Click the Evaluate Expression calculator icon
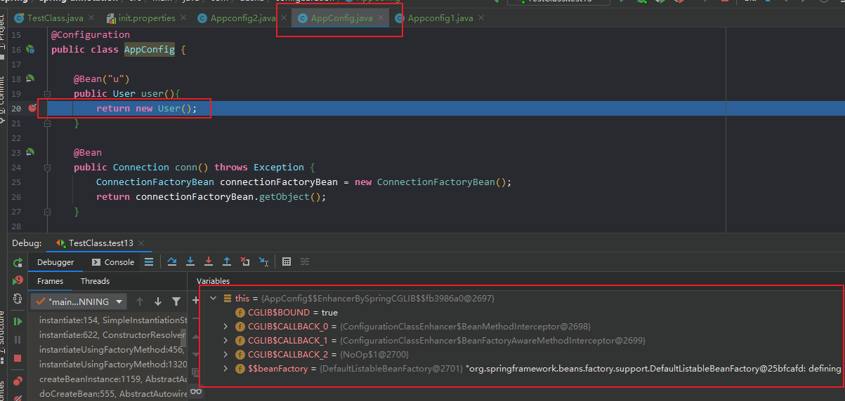Viewport: 845px width, 401px height. pyautogui.click(x=287, y=261)
